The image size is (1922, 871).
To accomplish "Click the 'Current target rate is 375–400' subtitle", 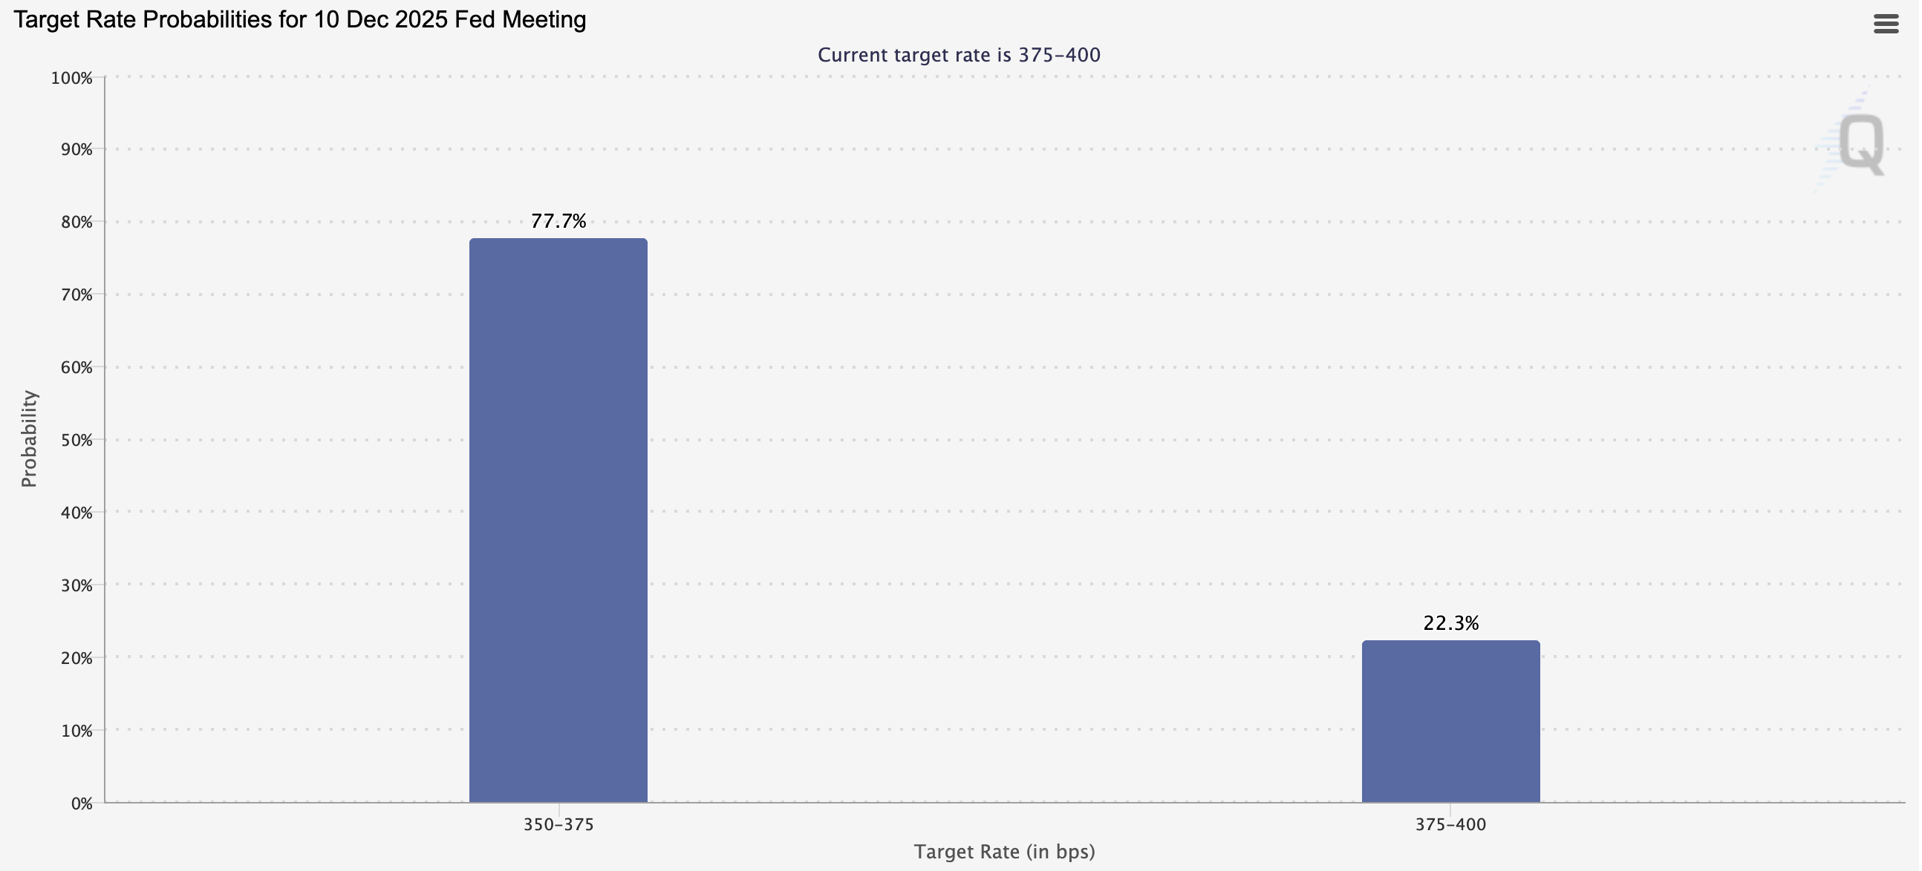I will 959,55.
